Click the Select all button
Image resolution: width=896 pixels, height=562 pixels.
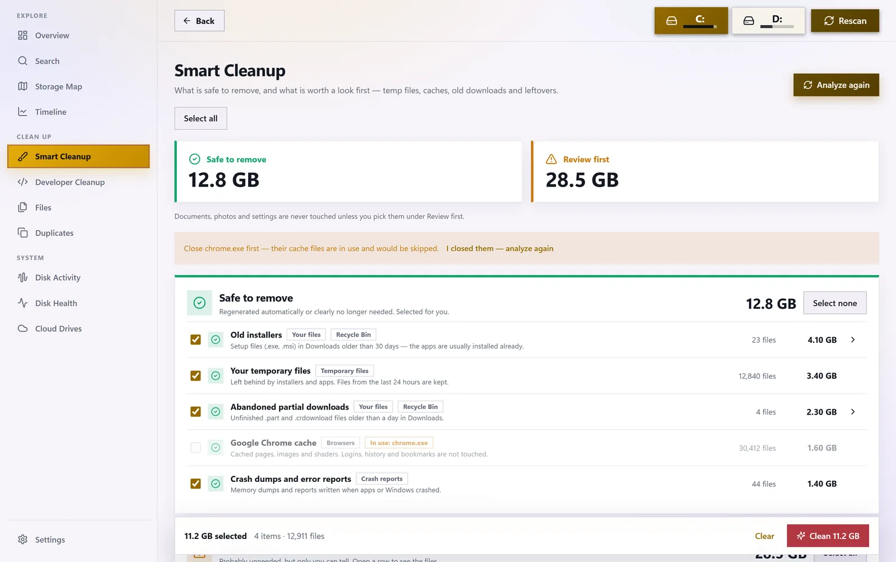tap(200, 118)
